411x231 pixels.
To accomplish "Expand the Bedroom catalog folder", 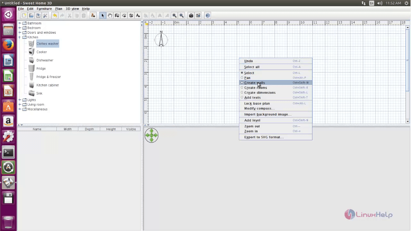I will [20, 28].
